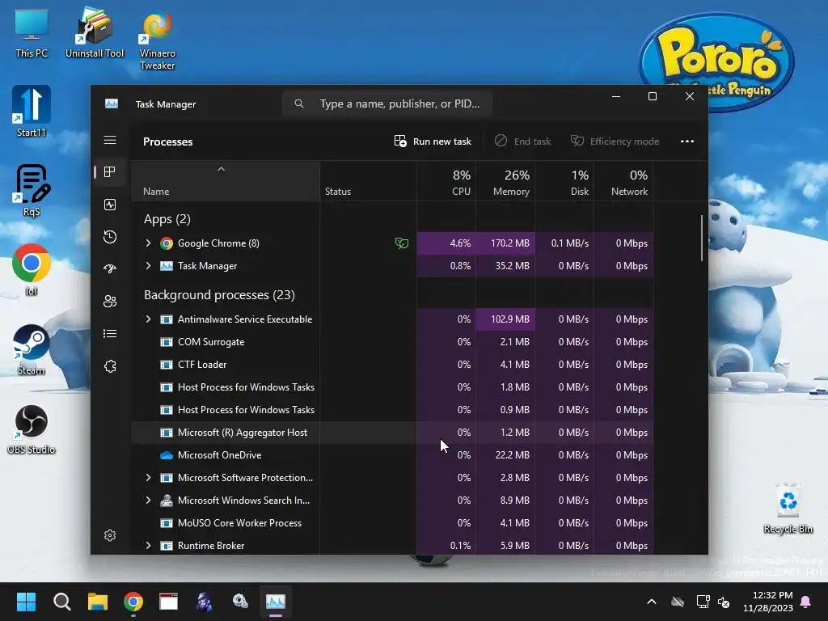
Task: Open the Chrome desktop shortcut labeled lol
Action: pyautogui.click(x=32, y=270)
